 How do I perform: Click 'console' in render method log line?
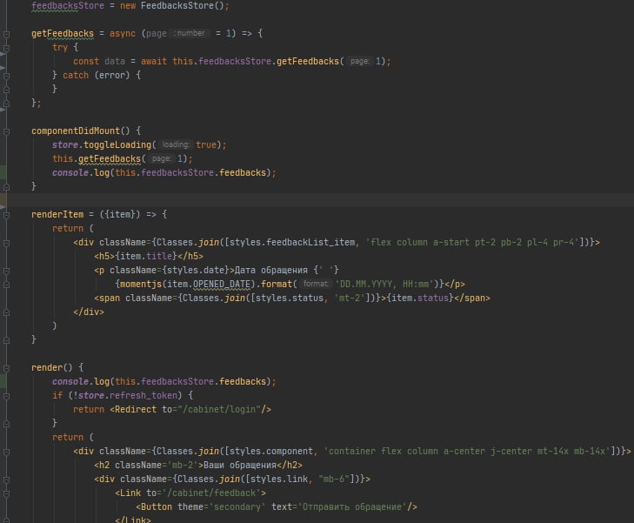point(70,381)
